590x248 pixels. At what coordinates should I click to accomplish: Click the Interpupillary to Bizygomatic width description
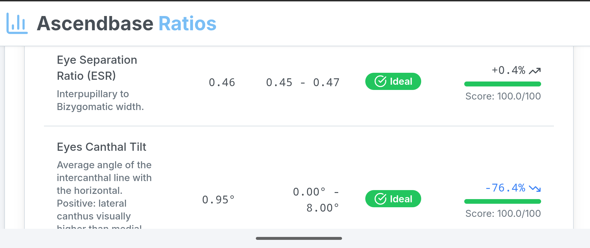(x=100, y=100)
